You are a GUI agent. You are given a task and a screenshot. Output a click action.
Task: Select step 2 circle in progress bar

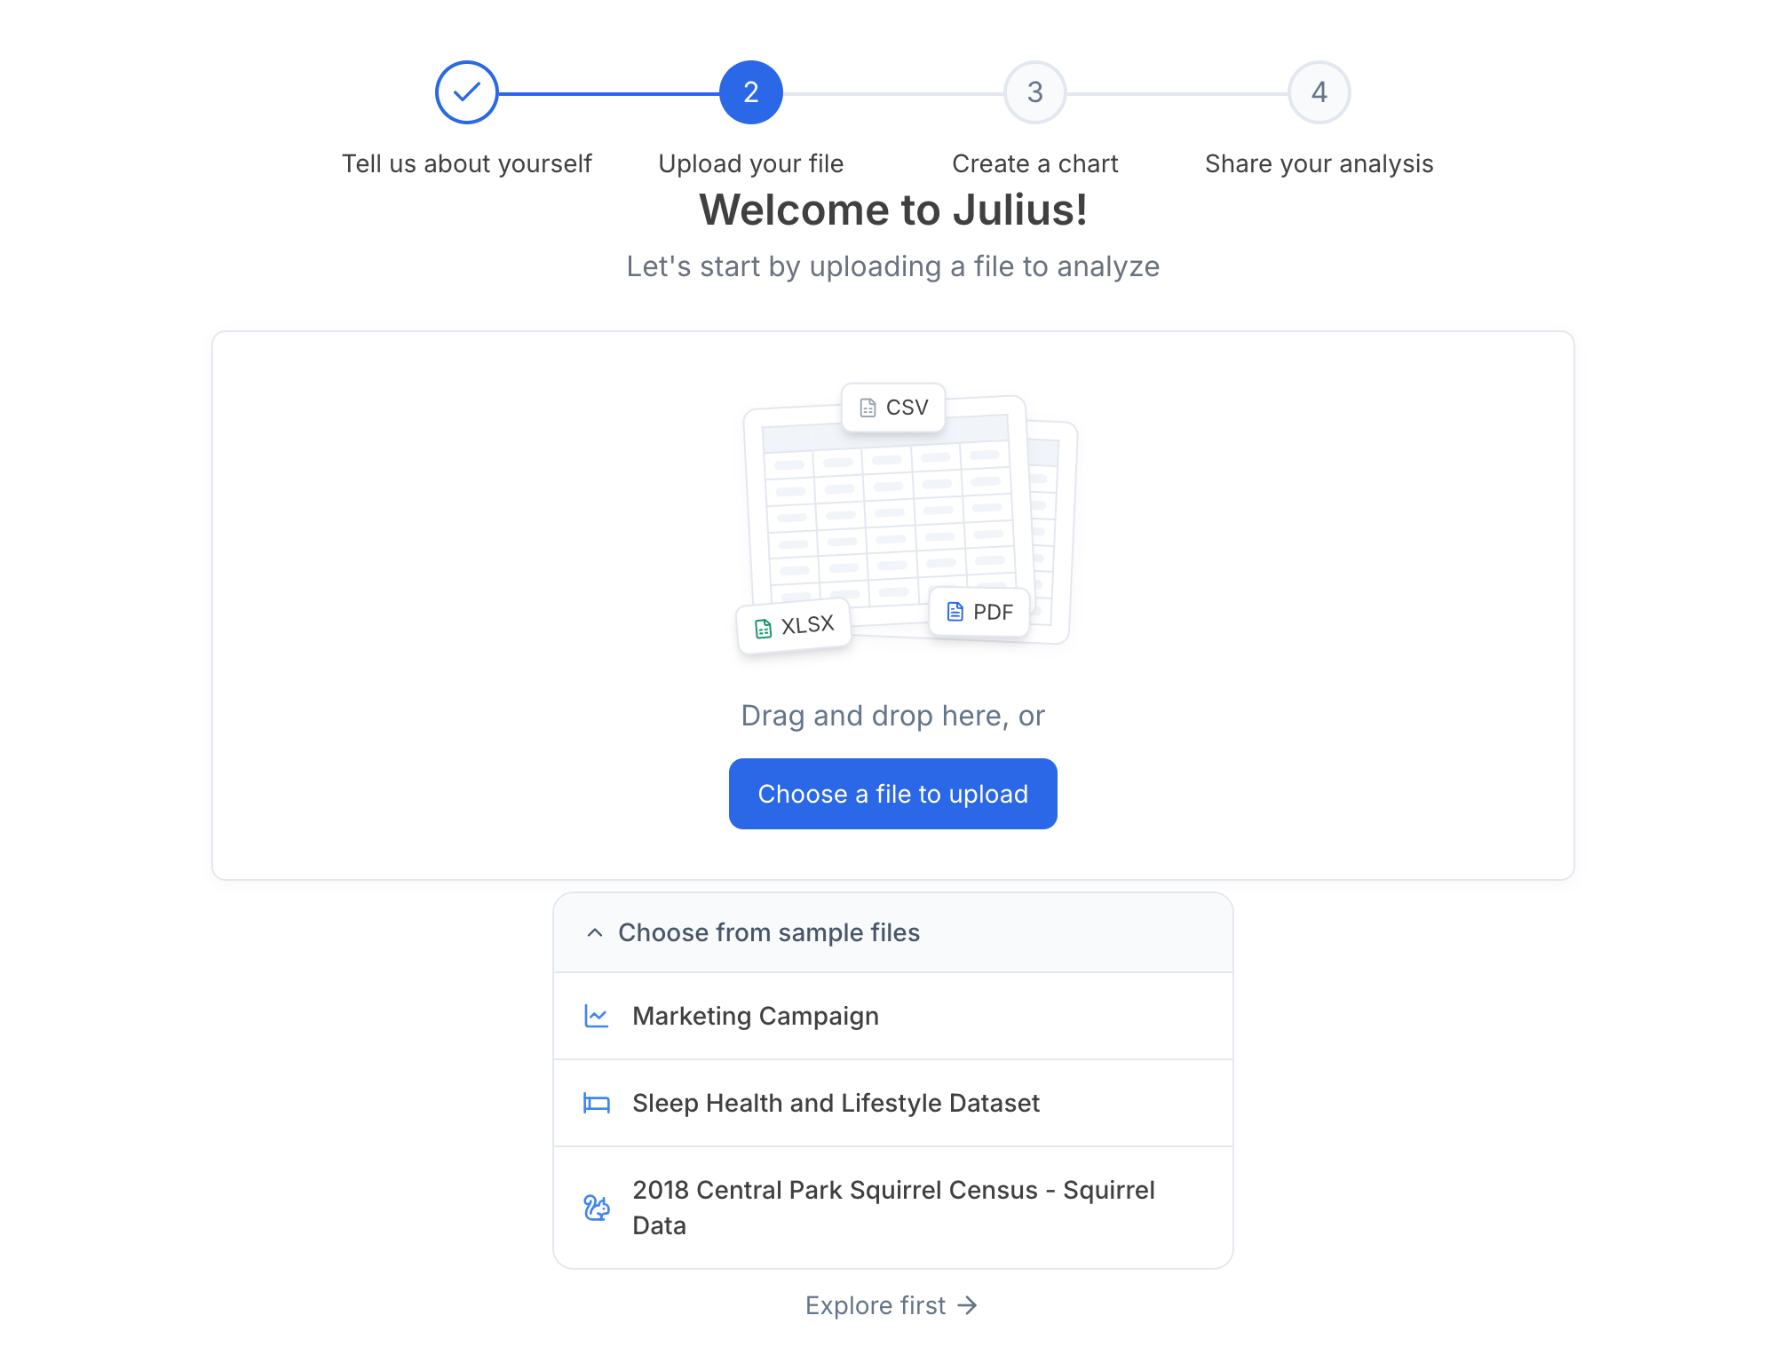(750, 92)
